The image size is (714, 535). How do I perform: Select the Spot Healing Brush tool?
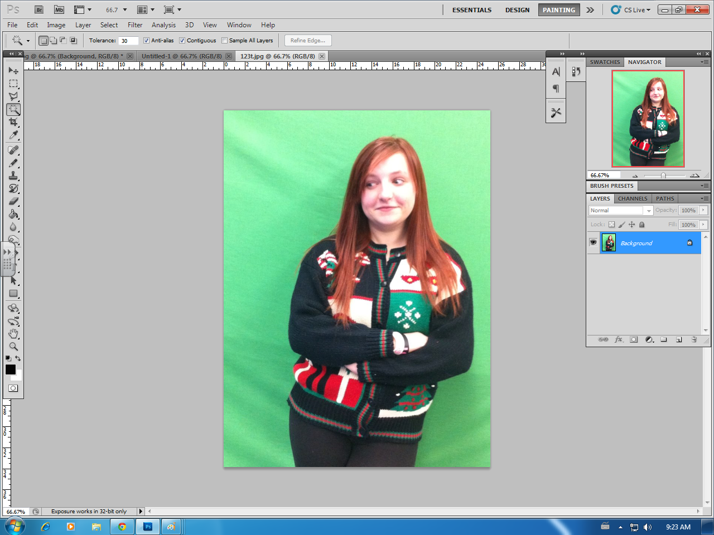[13, 150]
